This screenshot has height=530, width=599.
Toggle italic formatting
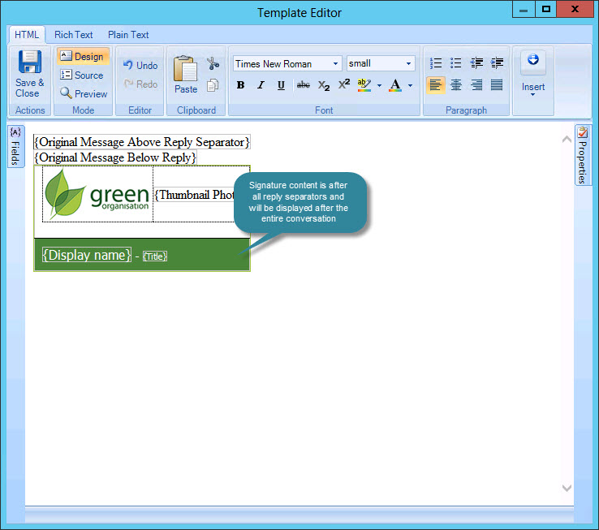pyautogui.click(x=261, y=85)
